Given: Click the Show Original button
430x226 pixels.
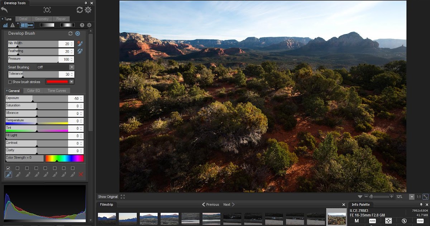Looking at the screenshot, I should pos(108,197).
